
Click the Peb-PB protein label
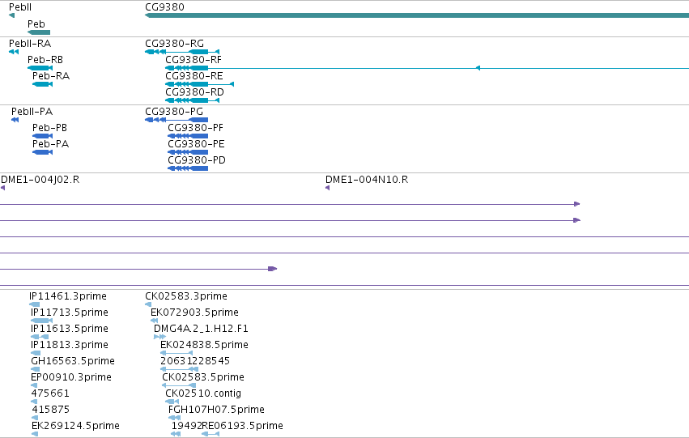point(49,128)
